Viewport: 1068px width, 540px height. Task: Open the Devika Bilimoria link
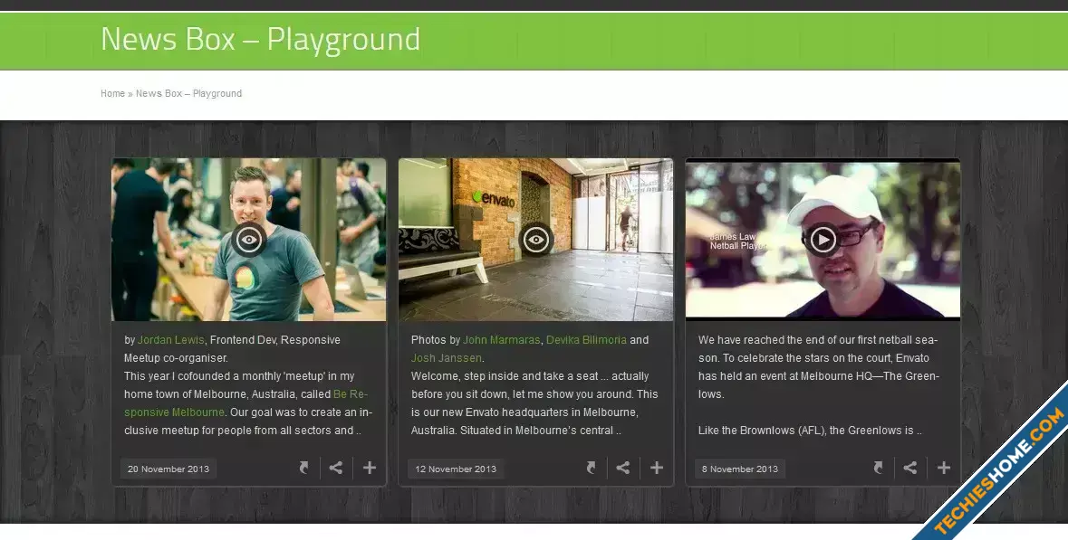586,340
